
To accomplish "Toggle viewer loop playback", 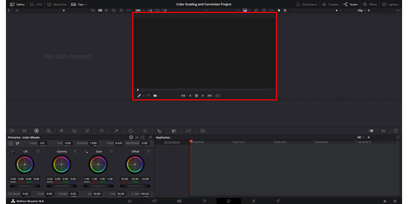I will (217, 96).
